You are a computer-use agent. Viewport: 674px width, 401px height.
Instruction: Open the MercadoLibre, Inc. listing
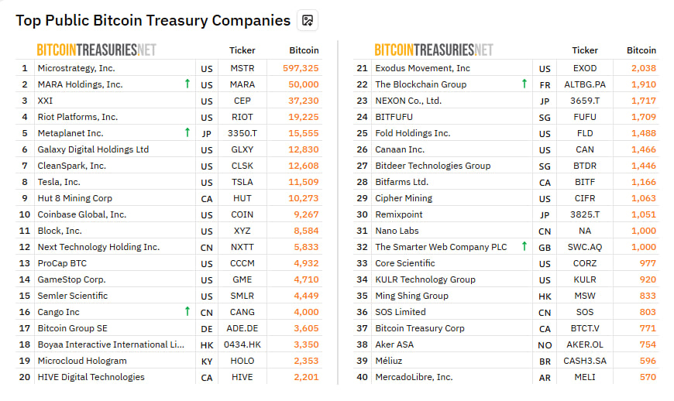click(414, 377)
